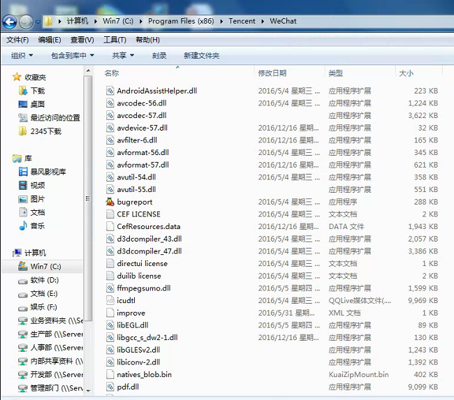The width and height of the screenshot is (454, 400).
Task: Navigate to 计算机 in the breadcrumb
Action: click(78, 21)
